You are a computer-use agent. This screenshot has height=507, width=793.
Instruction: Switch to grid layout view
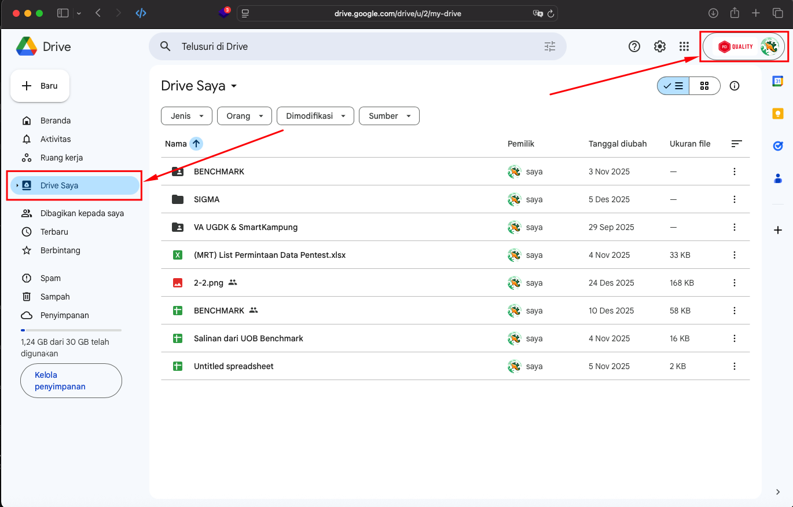(705, 85)
